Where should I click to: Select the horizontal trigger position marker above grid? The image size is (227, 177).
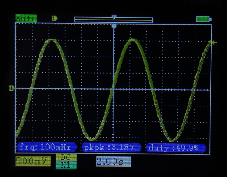tap(114, 27)
